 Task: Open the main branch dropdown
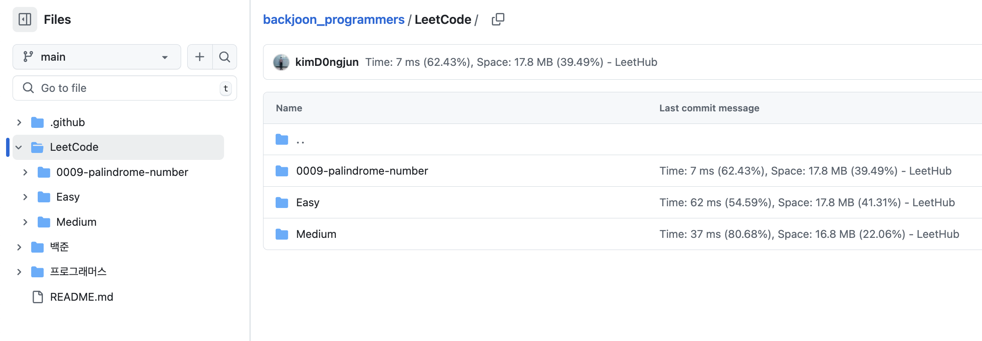point(97,57)
